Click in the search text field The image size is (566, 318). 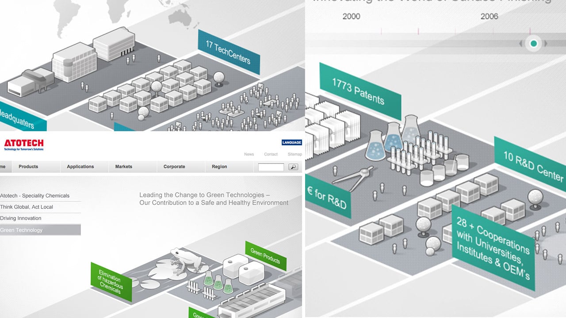tap(271, 167)
